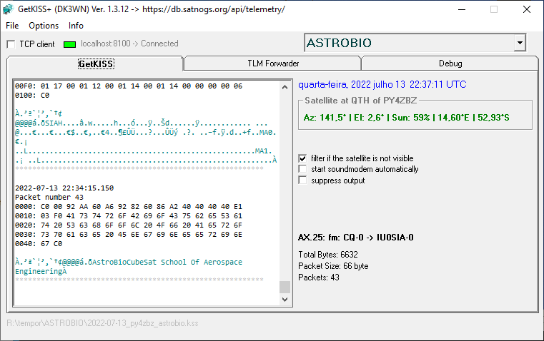Viewport: 544px width, 341px height.
Task: Open the Info menu
Action: pos(76,26)
